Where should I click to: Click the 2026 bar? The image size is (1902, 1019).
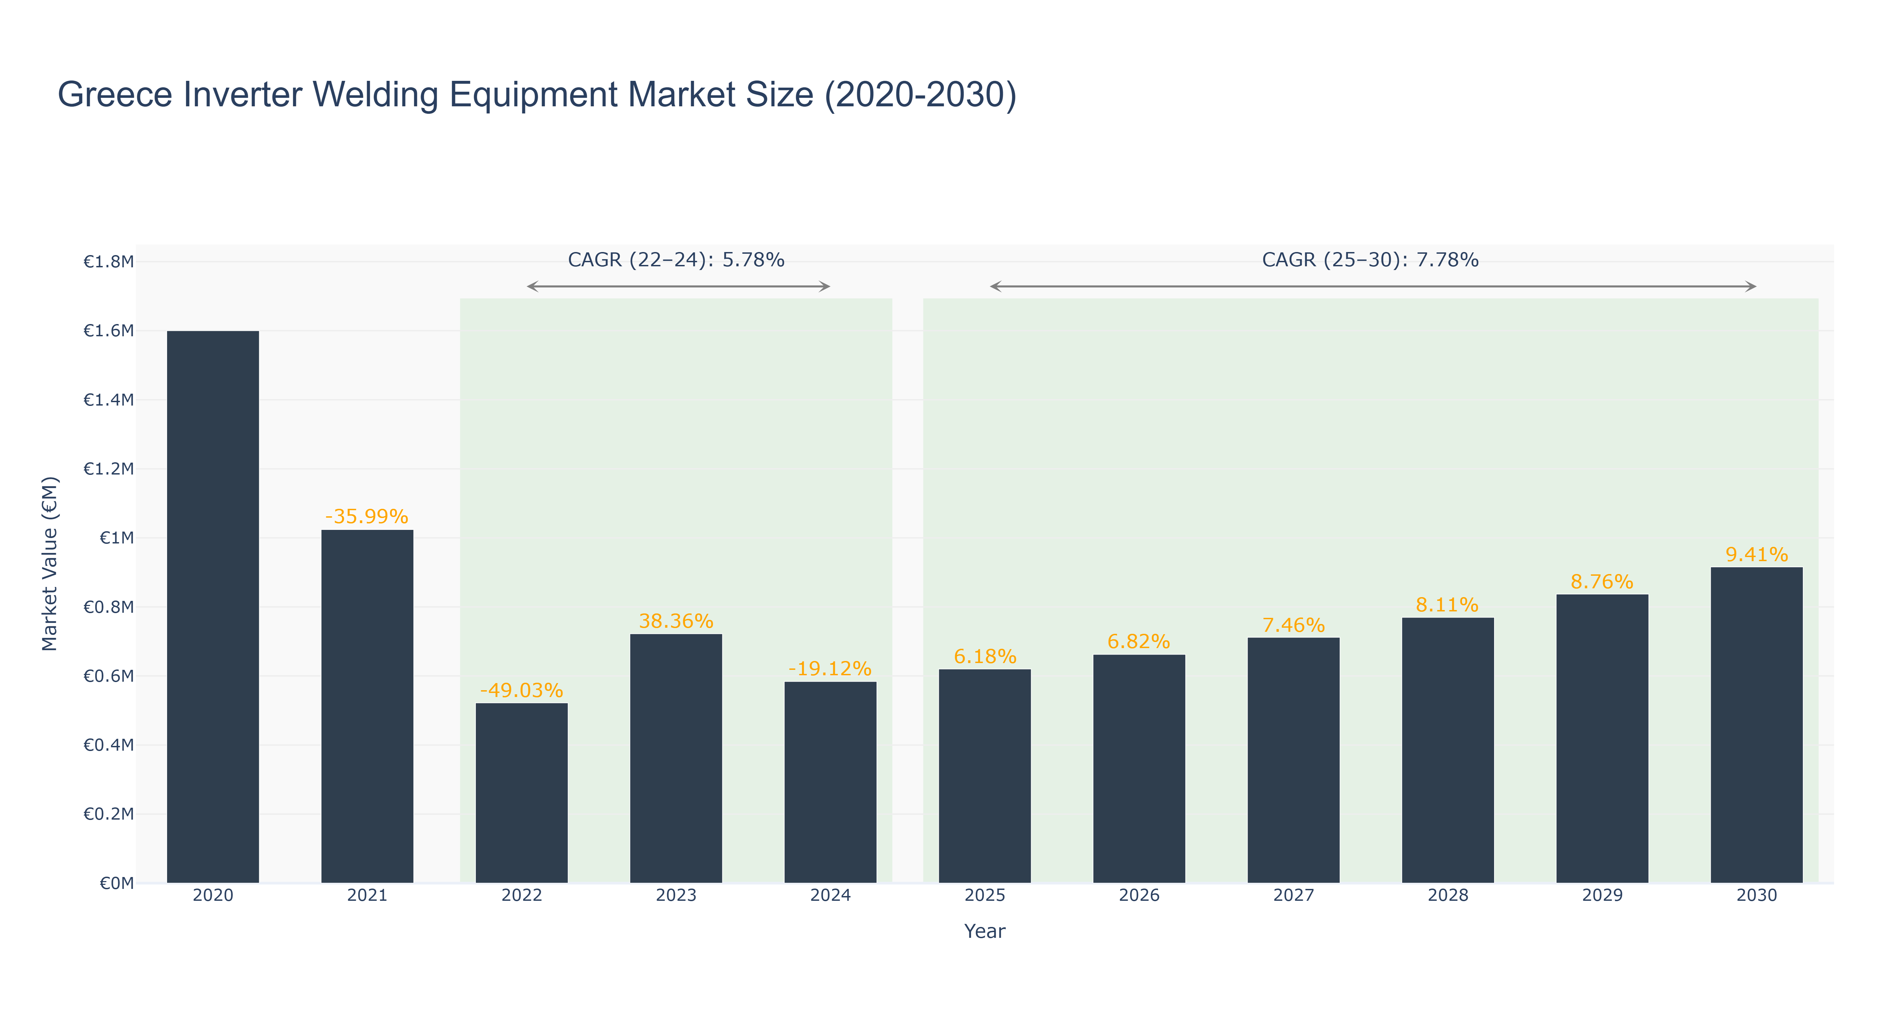(x=1138, y=769)
